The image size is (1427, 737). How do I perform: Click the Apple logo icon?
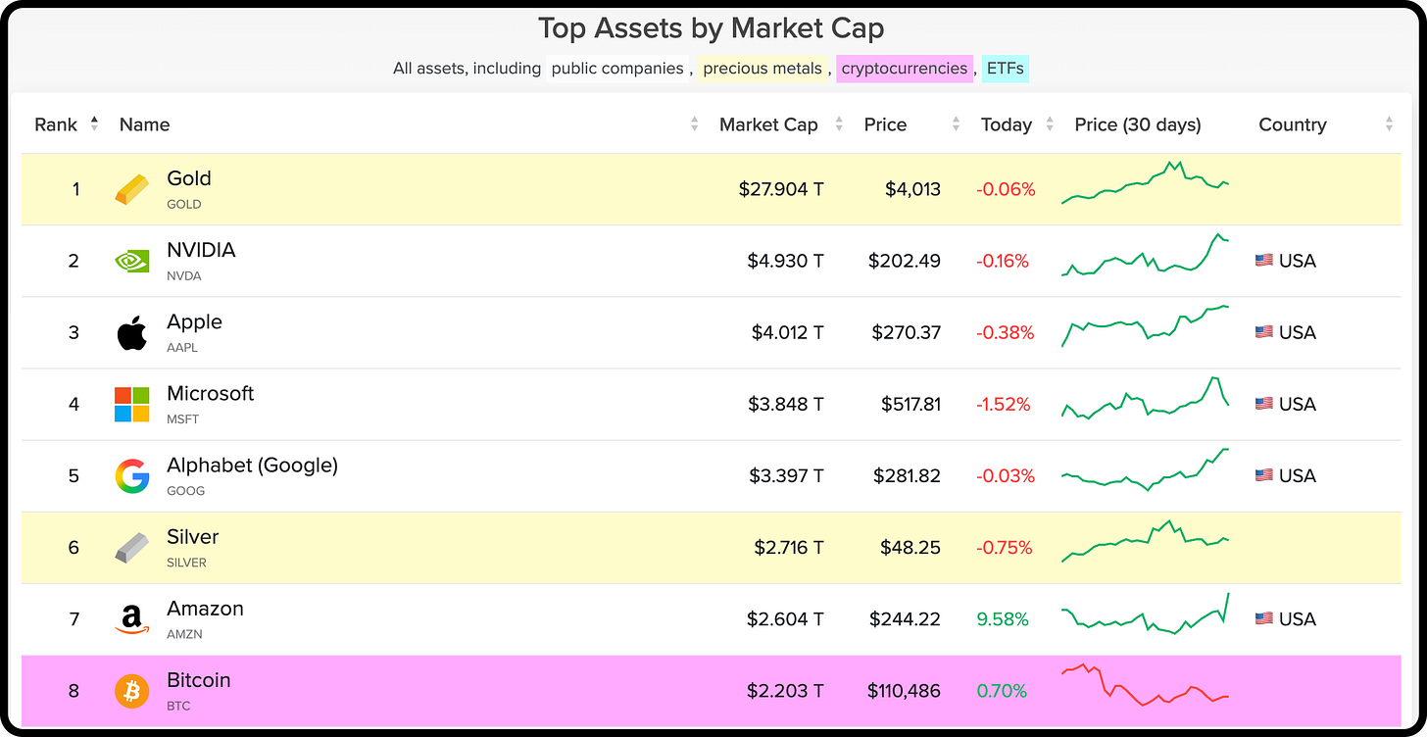132,332
